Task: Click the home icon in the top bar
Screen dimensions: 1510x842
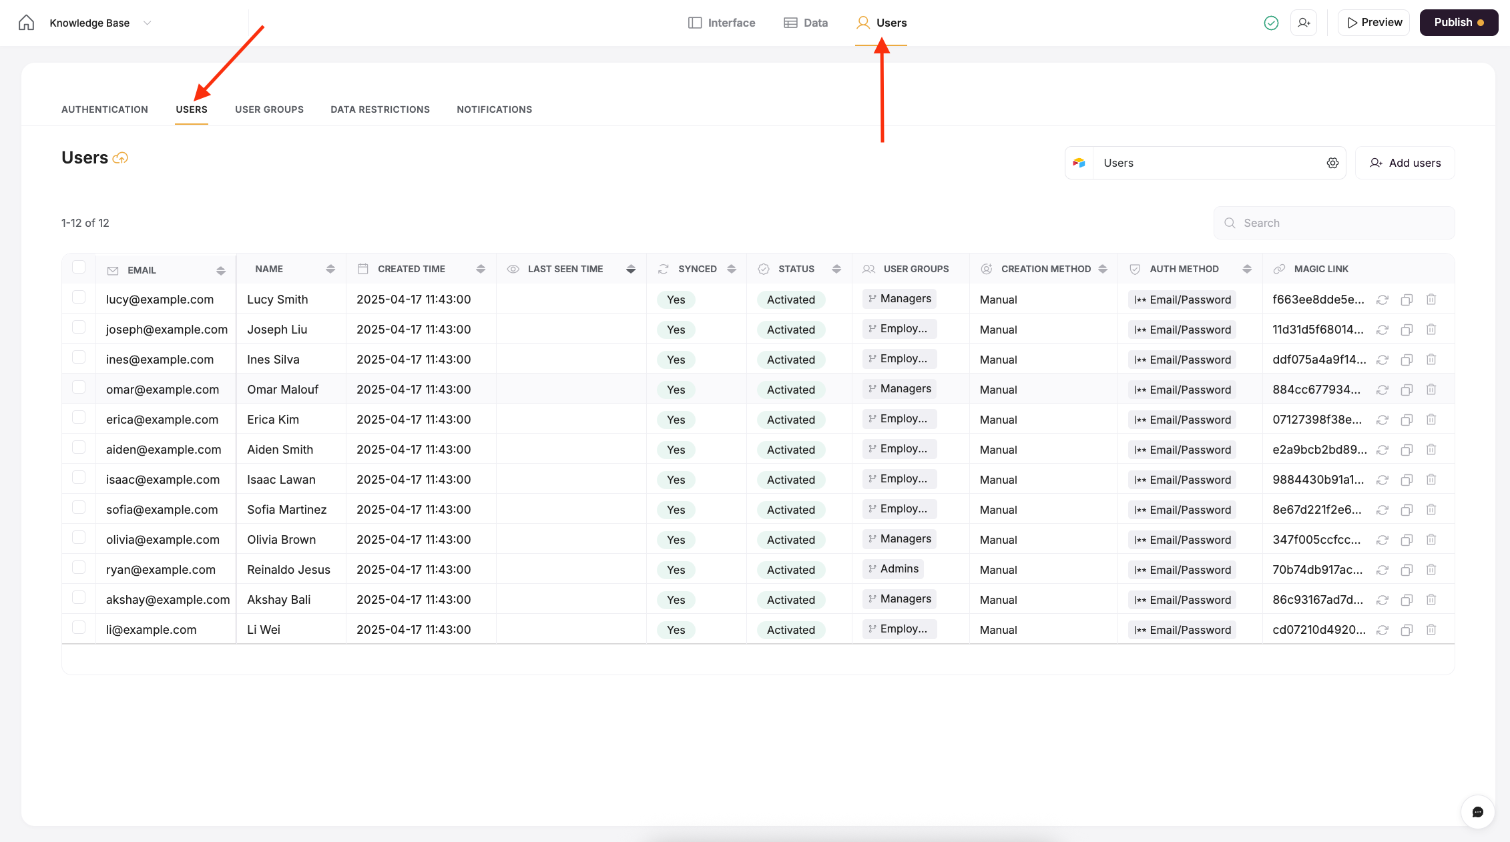Action: pyautogui.click(x=26, y=23)
